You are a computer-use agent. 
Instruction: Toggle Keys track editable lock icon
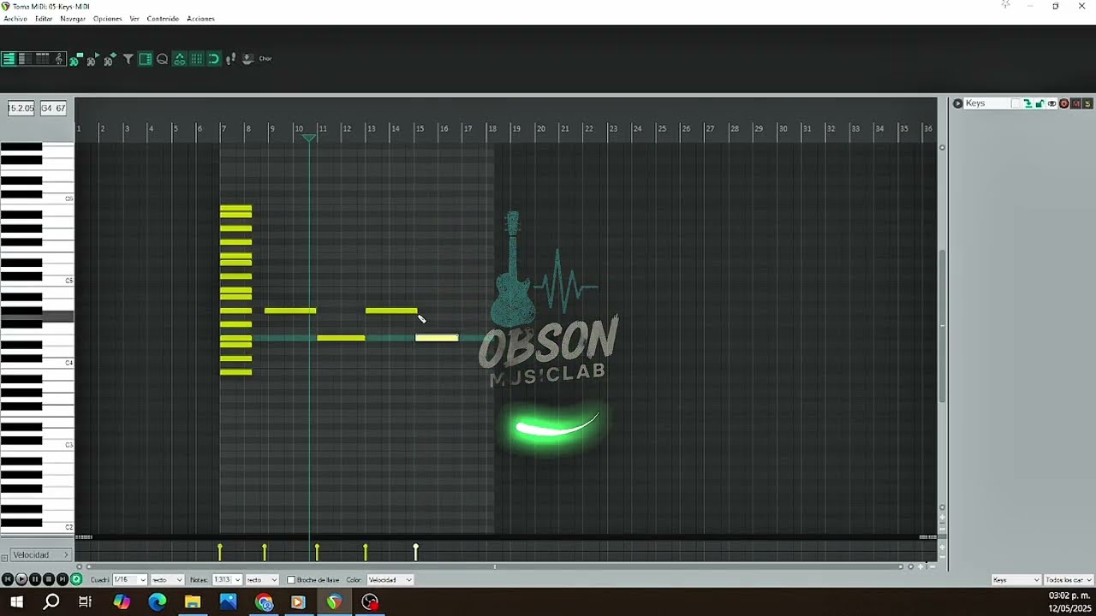pyautogui.click(x=1039, y=104)
